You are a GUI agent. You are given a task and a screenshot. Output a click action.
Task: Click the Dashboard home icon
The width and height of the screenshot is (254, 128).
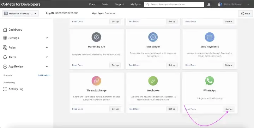pos(5,30)
